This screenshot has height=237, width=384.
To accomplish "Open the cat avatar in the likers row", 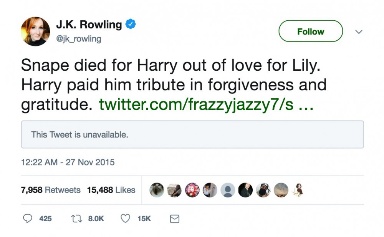I will [x=157, y=190].
